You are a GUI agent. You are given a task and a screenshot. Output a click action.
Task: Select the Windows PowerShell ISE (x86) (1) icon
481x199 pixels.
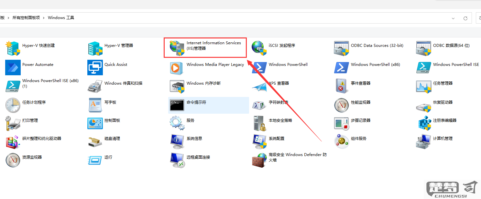click(x=13, y=86)
